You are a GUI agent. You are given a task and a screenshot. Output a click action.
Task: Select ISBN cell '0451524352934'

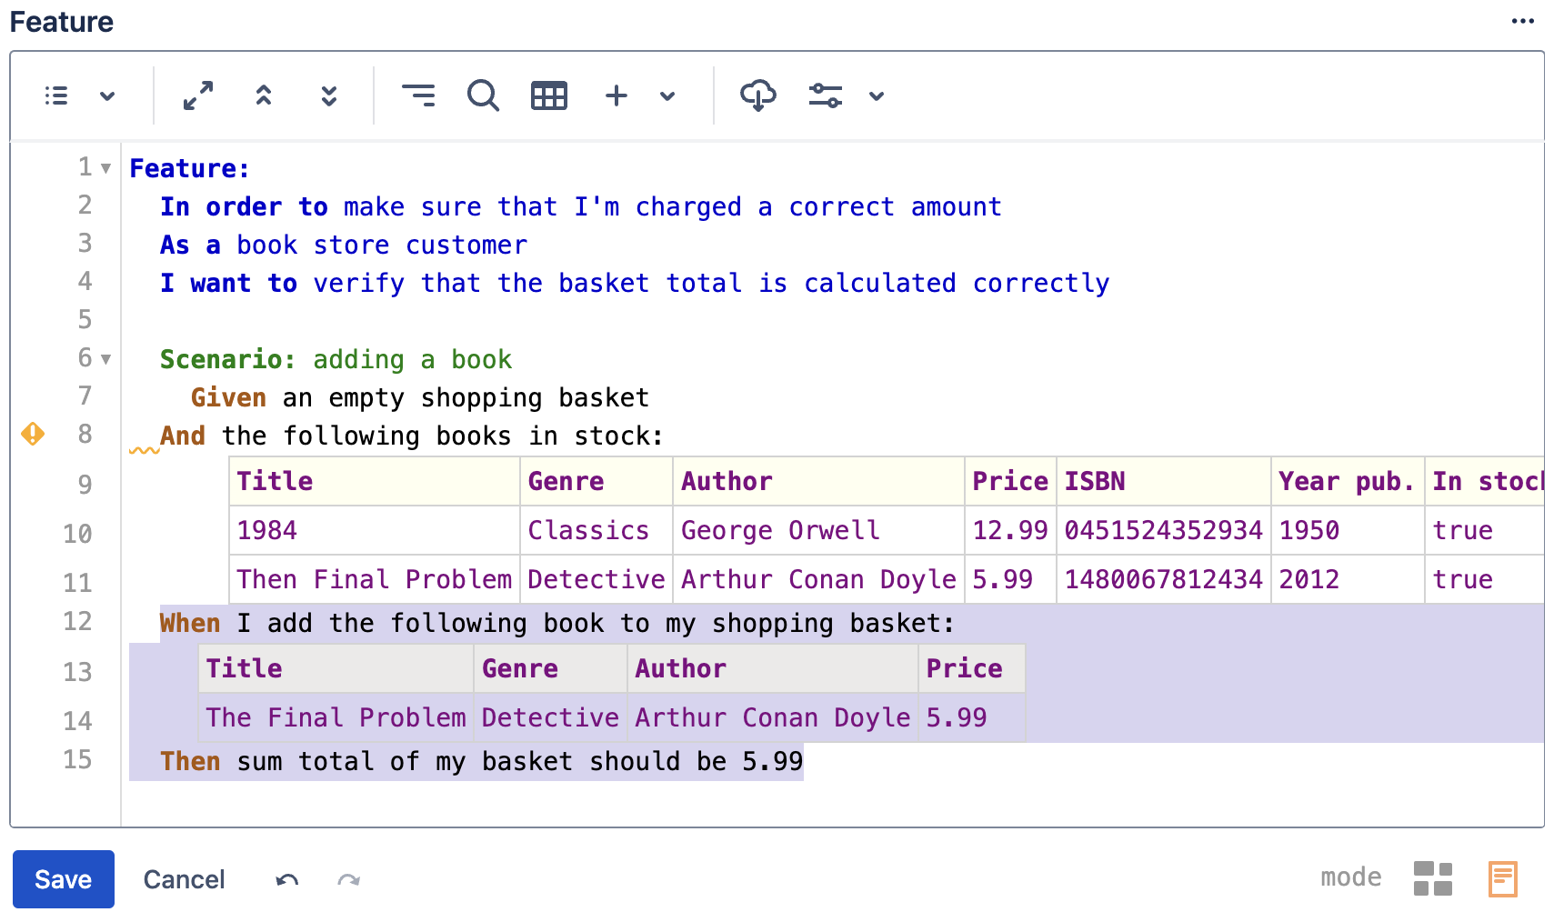[1164, 530]
